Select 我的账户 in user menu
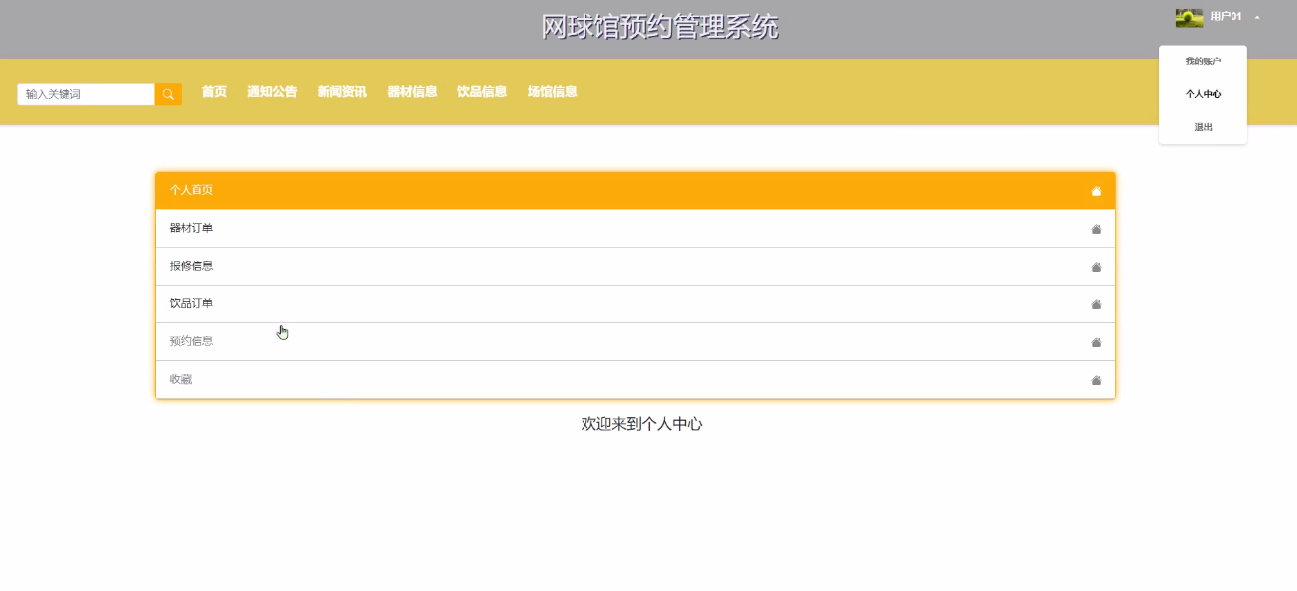 tap(1203, 61)
